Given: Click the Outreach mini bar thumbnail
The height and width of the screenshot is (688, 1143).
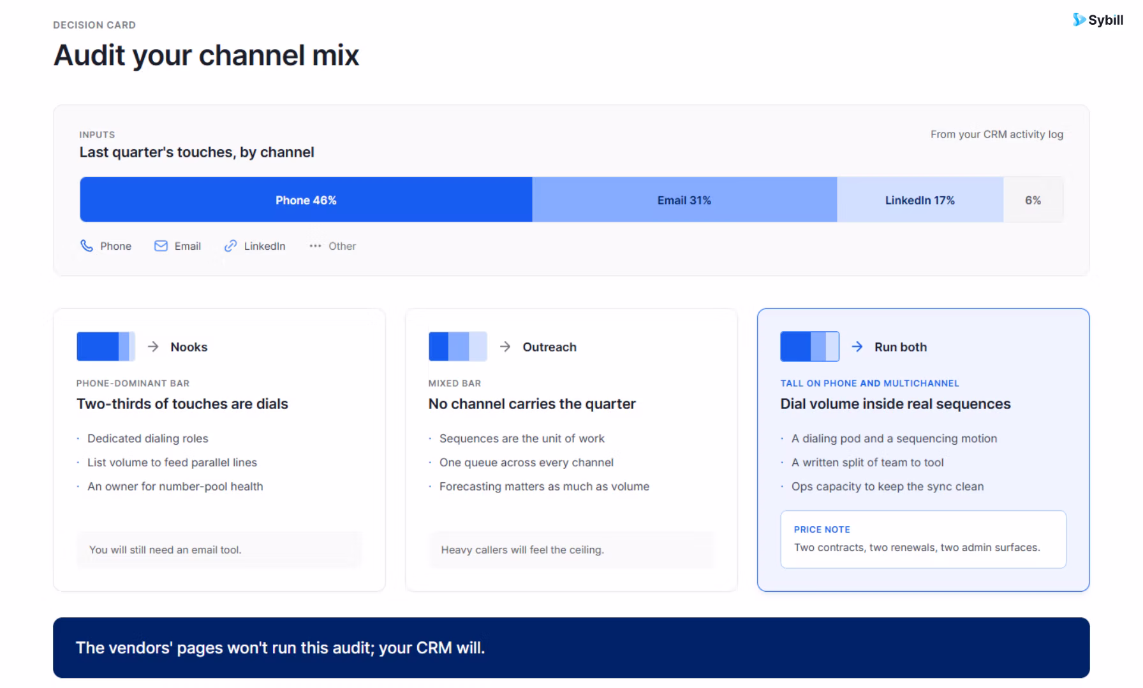Looking at the screenshot, I should point(458,347).
